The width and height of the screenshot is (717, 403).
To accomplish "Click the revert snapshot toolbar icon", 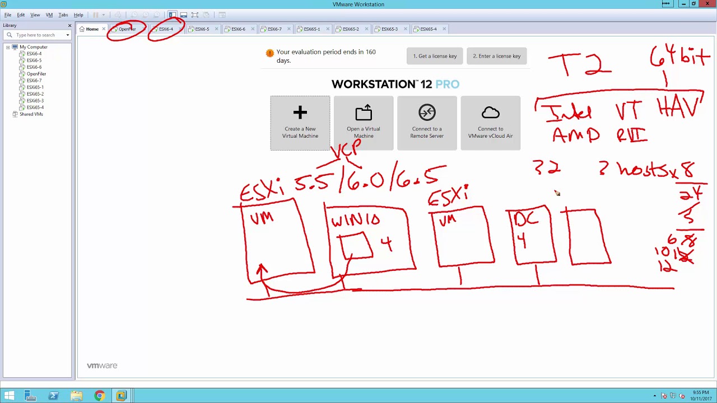I will point(146,15).
